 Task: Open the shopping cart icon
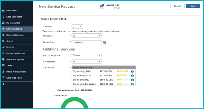[x=101, y=6]
